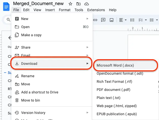Open the Format menu
159x120 pixels.
tap(65, 10)
